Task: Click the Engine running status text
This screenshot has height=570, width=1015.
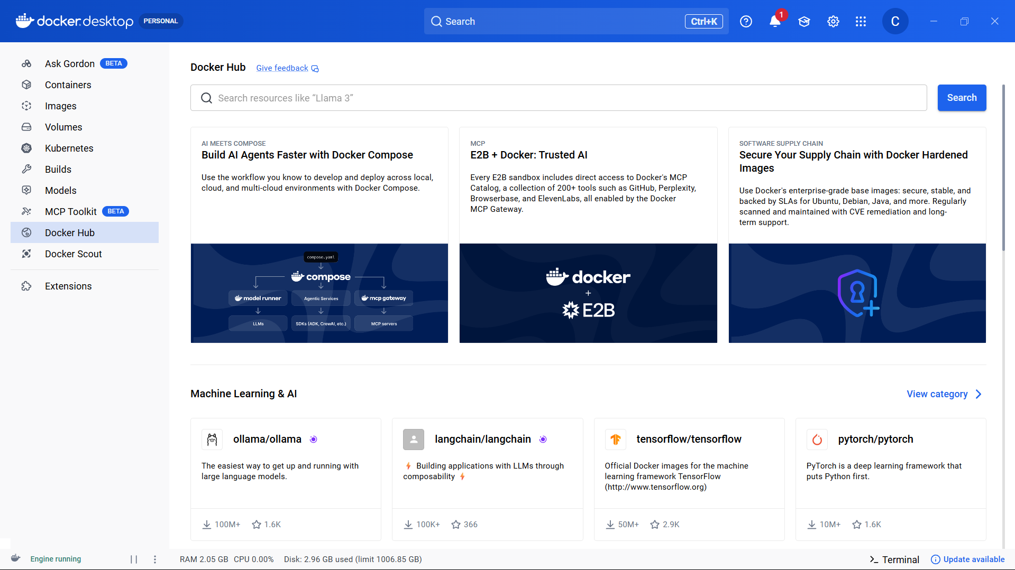Action: [x=56, y=559]
